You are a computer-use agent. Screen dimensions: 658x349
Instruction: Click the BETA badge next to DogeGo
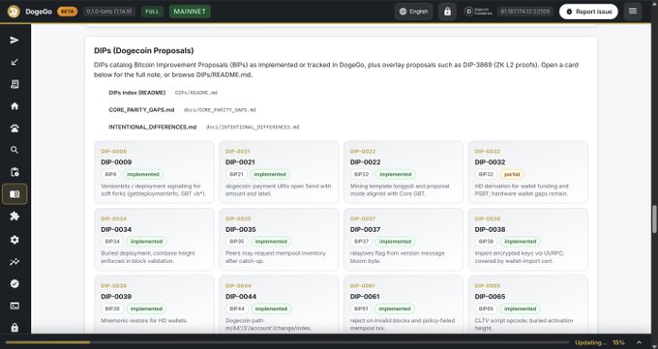68,12
